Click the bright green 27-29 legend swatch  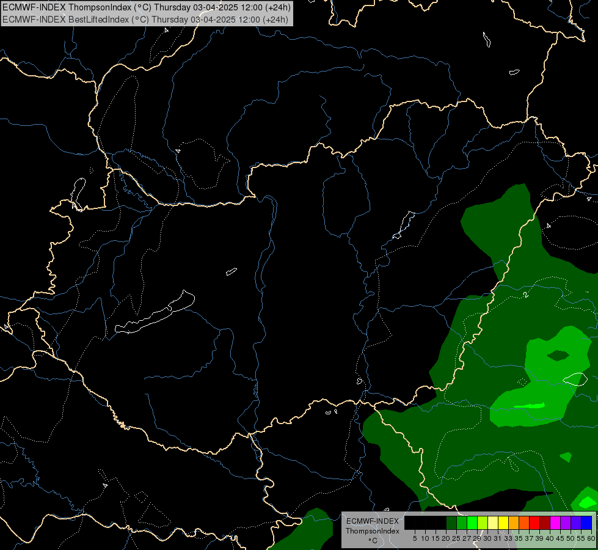click(472, 522)
